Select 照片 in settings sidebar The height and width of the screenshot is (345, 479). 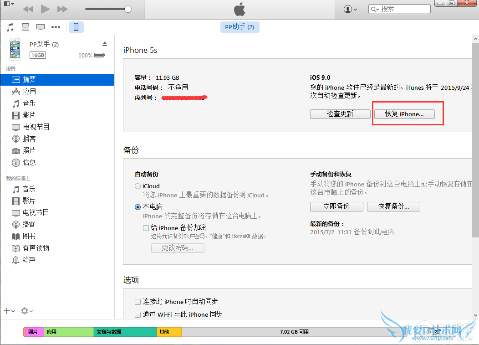tap(57, 150)
